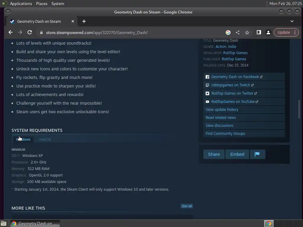Click the Embed button

pos(237,154)
